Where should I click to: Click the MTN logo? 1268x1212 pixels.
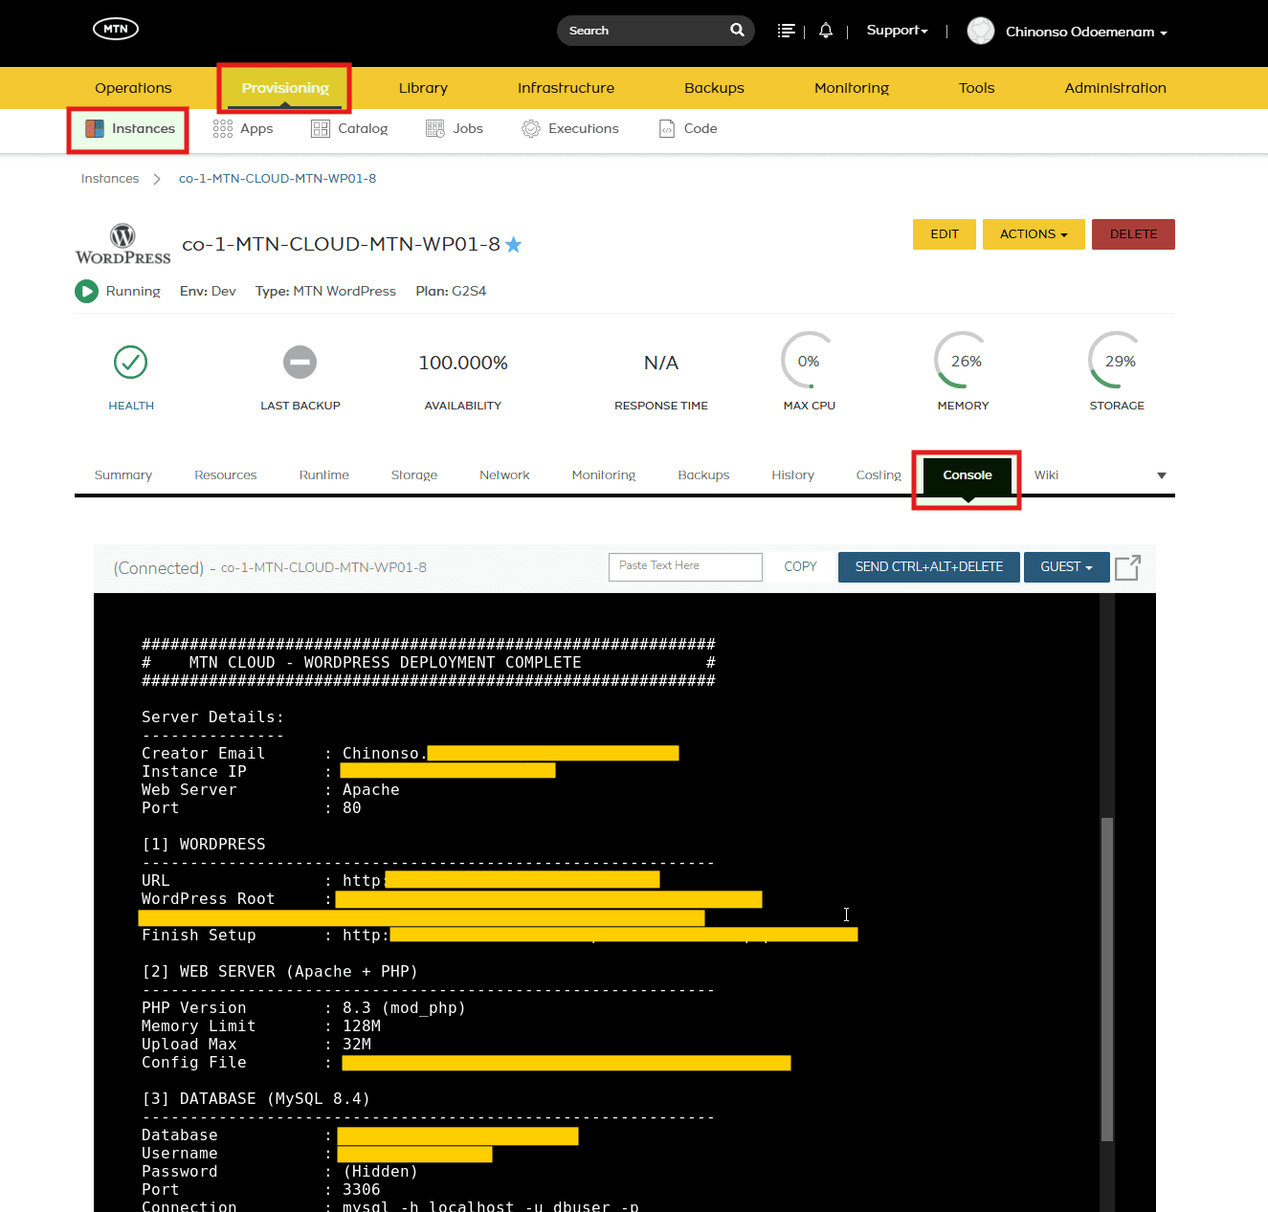point(116,29)
